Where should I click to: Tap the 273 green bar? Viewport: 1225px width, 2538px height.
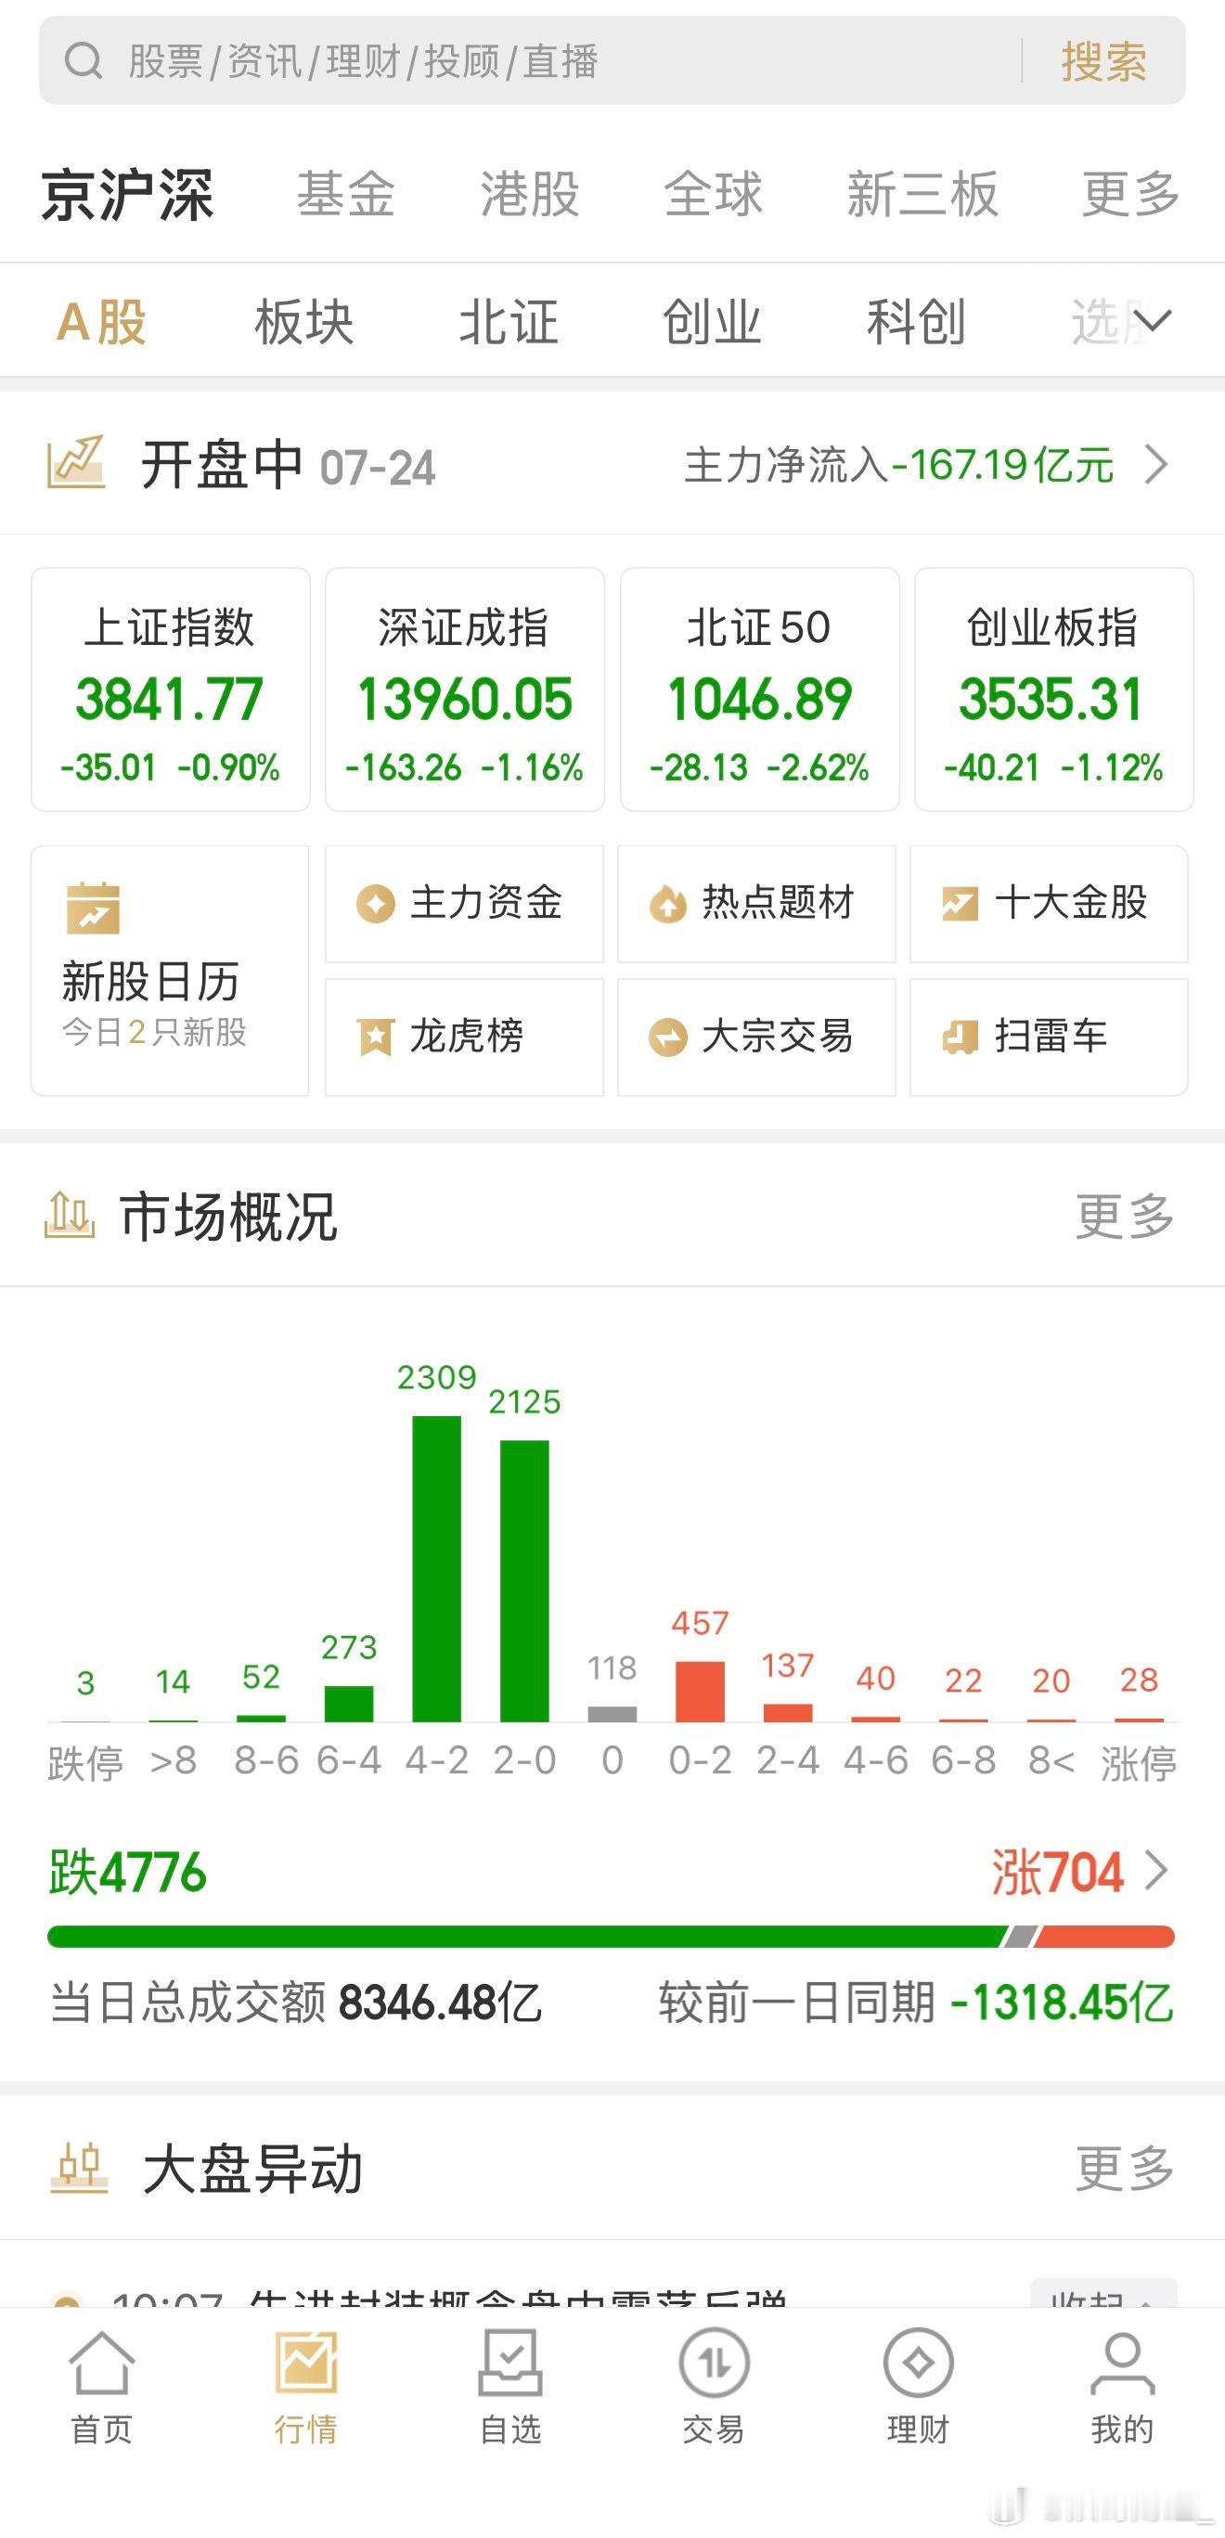(x=349, y=1704)
